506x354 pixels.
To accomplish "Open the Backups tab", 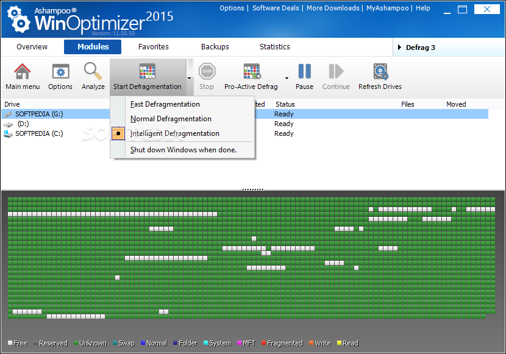I will click(x=215, y=47).
